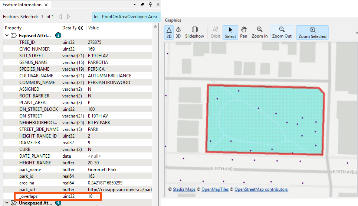Select value PARROTIA
Image resolution: width=358 pixels, height=206 pixels.
pos(98,62)
